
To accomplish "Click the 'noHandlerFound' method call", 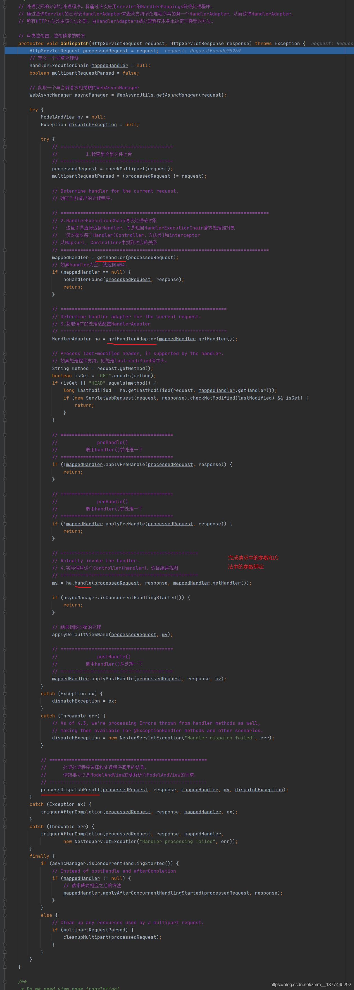I will tap(83, 279).
